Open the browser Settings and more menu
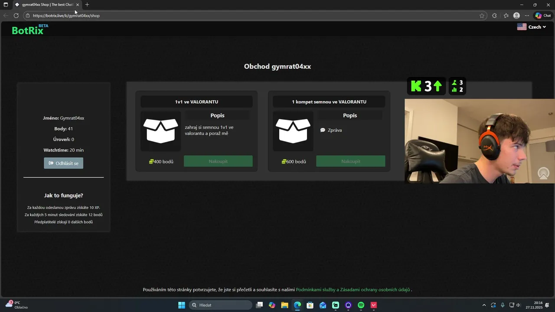 (527, 16)
